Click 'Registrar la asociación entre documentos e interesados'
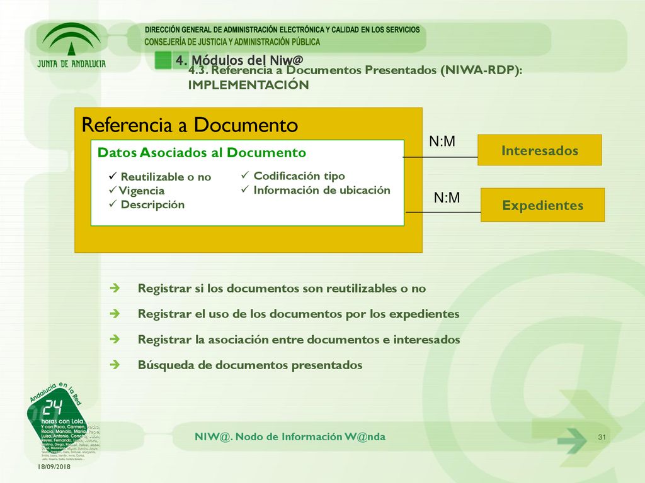Image resolution: width=645 pixels, height=483 pixels. (x=299, y=339)
